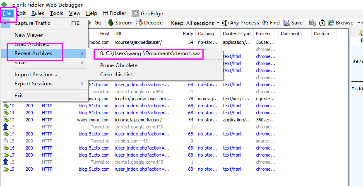Click the Browse Internet Explorer icon
This screenshot has height=186, width=363.
click(331, 23)
